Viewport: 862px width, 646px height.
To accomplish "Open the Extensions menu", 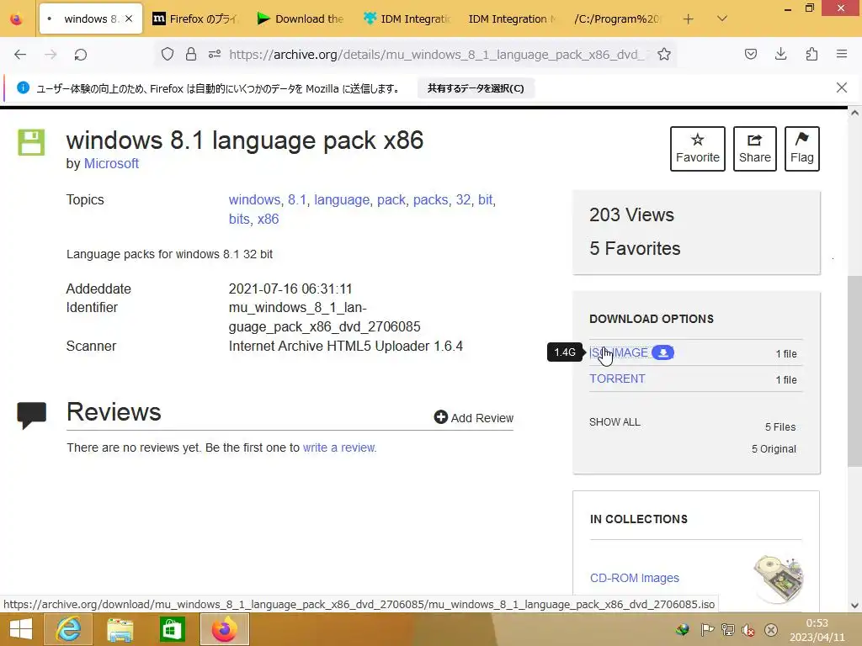I will [x=811, y=54].
